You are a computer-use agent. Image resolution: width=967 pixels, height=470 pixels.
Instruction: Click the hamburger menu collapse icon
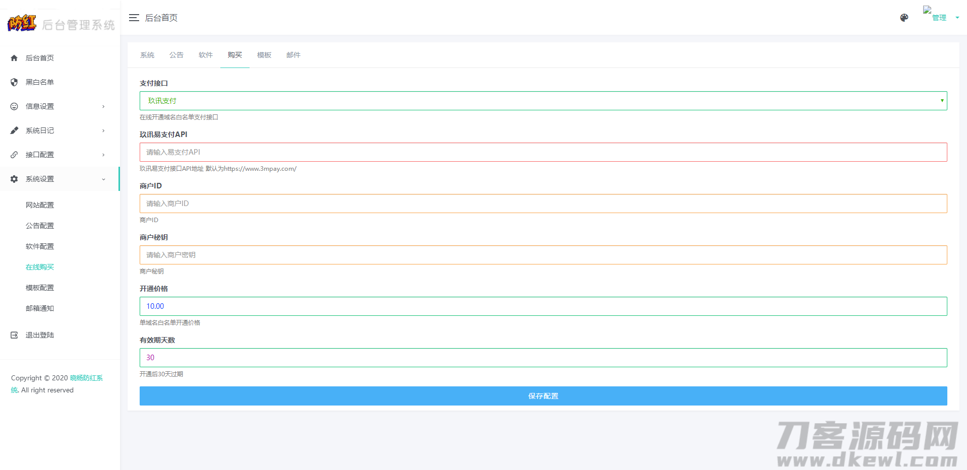pos(134,18)
